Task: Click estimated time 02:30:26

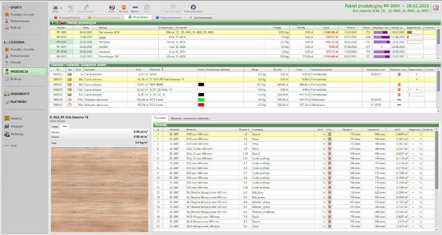Action: tap(376, 100)
